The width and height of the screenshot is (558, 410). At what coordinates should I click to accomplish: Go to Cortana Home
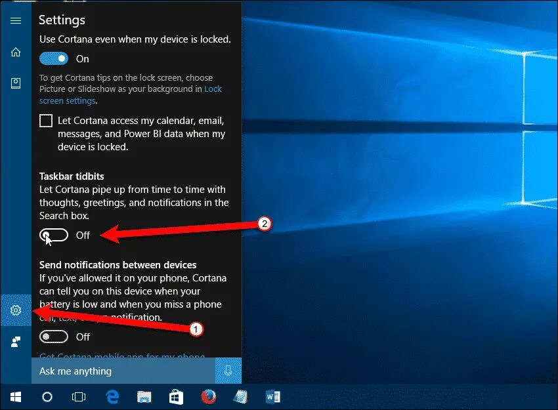tap(16, 52)
